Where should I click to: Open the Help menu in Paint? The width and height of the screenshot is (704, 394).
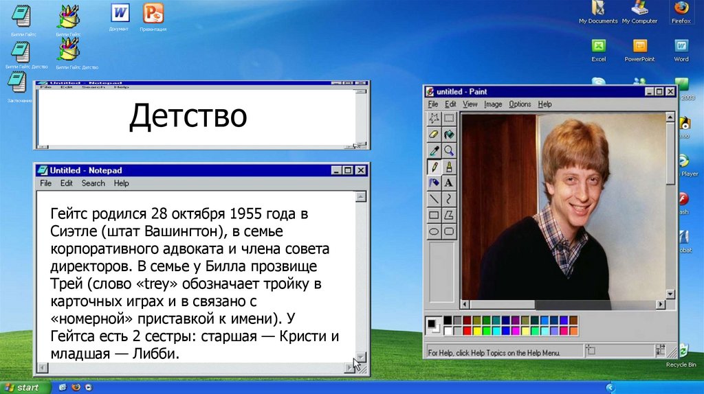pyautogui.click(x=544, y=104)
